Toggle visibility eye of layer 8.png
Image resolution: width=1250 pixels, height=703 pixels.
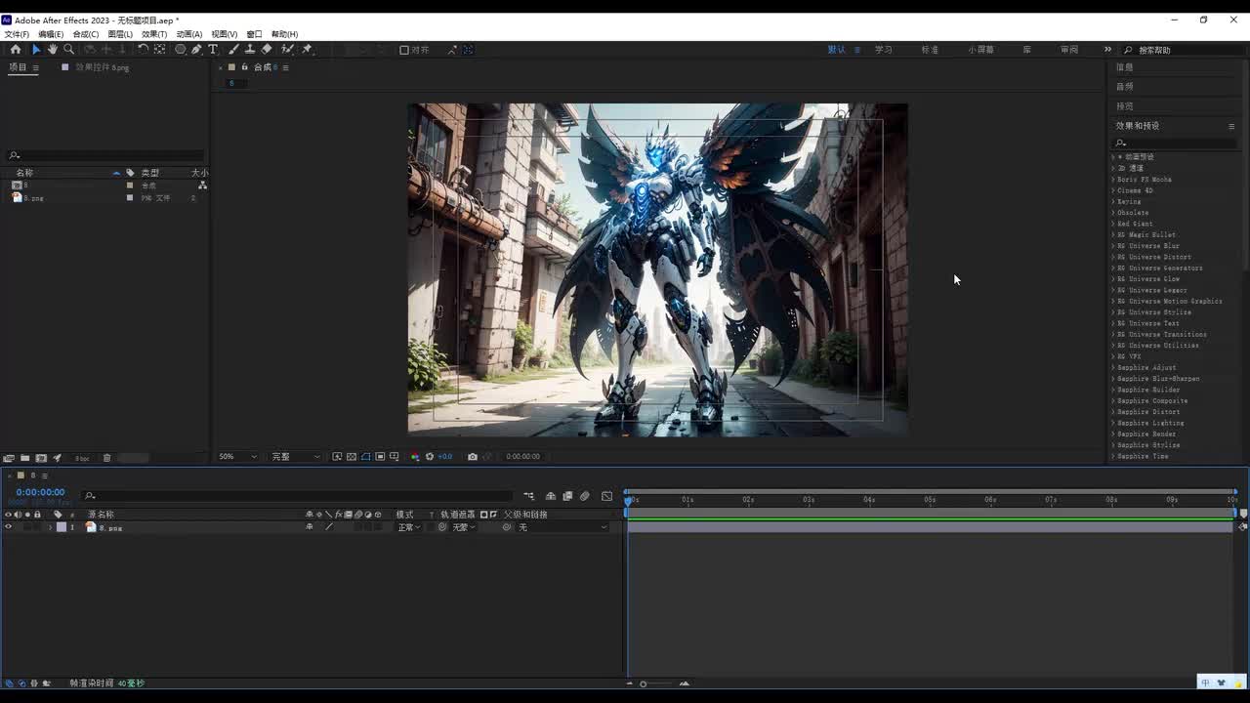[x=9, y=527]
